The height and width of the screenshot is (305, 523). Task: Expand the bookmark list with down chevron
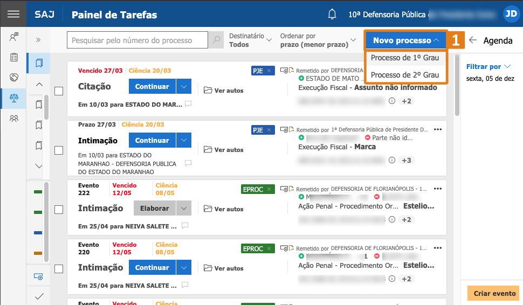[39, 166]
